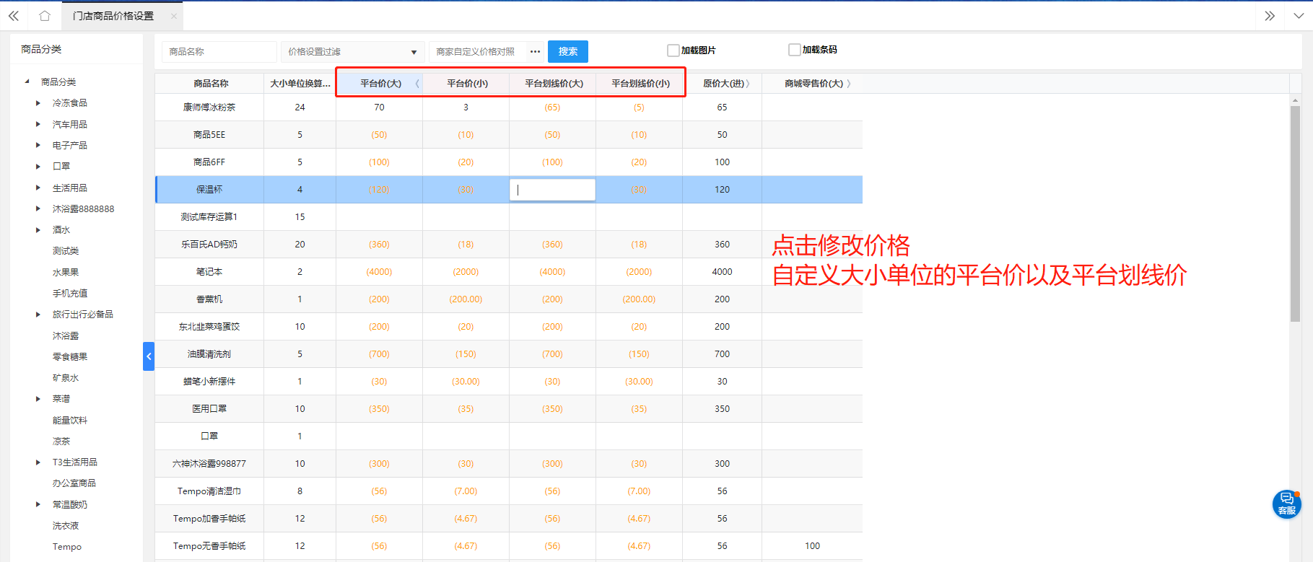Collapse sidebar with the blue arrow handle
This screenshot has height=562, width=1313.
149,356
